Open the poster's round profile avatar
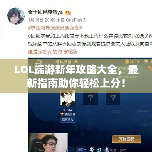The image size is (152, 152). [16, 16]
